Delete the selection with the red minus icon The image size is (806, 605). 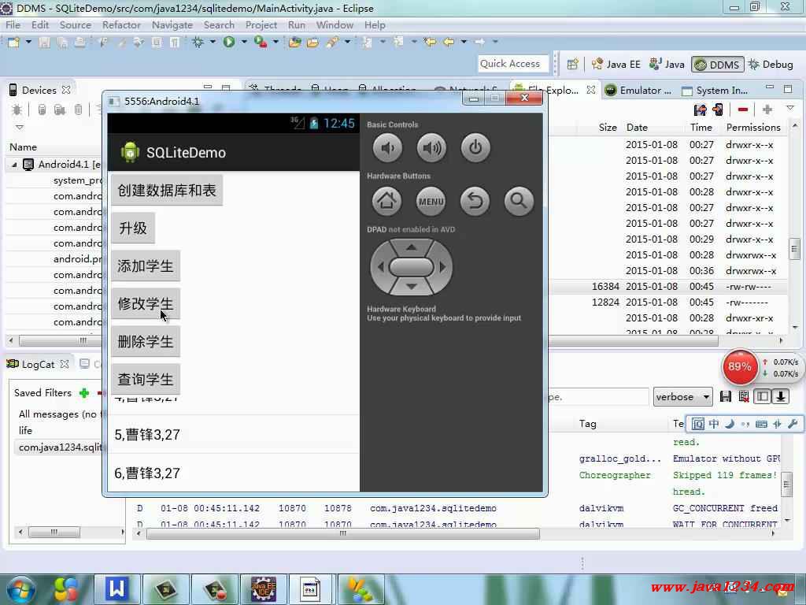742,109
